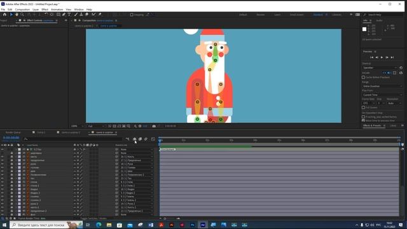The image size is (407, 229).
Task: Jump to the first frame in Preview
Action: (371, 57)
